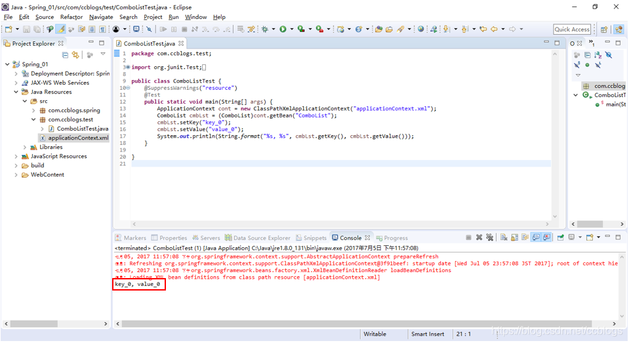Open the File menu
The height and width of the screenshot is (343, 629).
click(x=8, y=17)
